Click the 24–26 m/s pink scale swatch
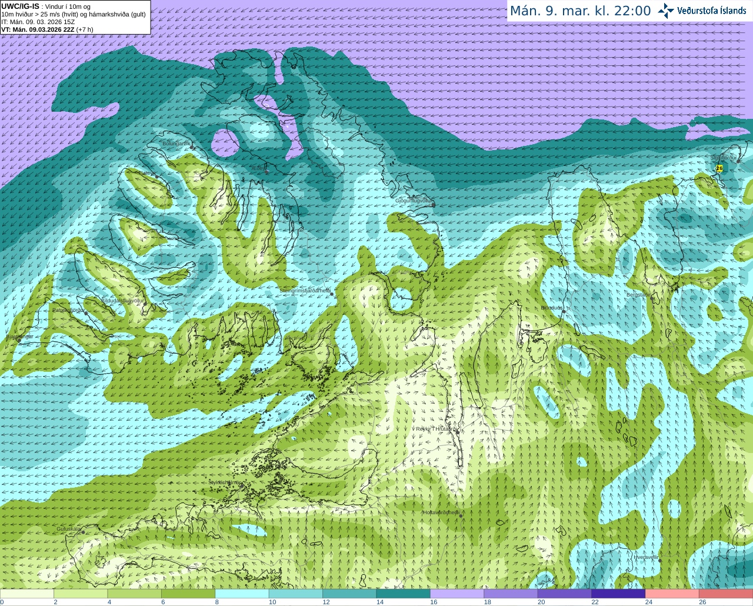Viewport: 753px width, 606px height. pos(672,594)
